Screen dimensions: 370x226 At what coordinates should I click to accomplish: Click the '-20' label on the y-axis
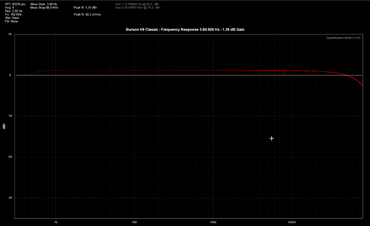click(x=10, y=157)
